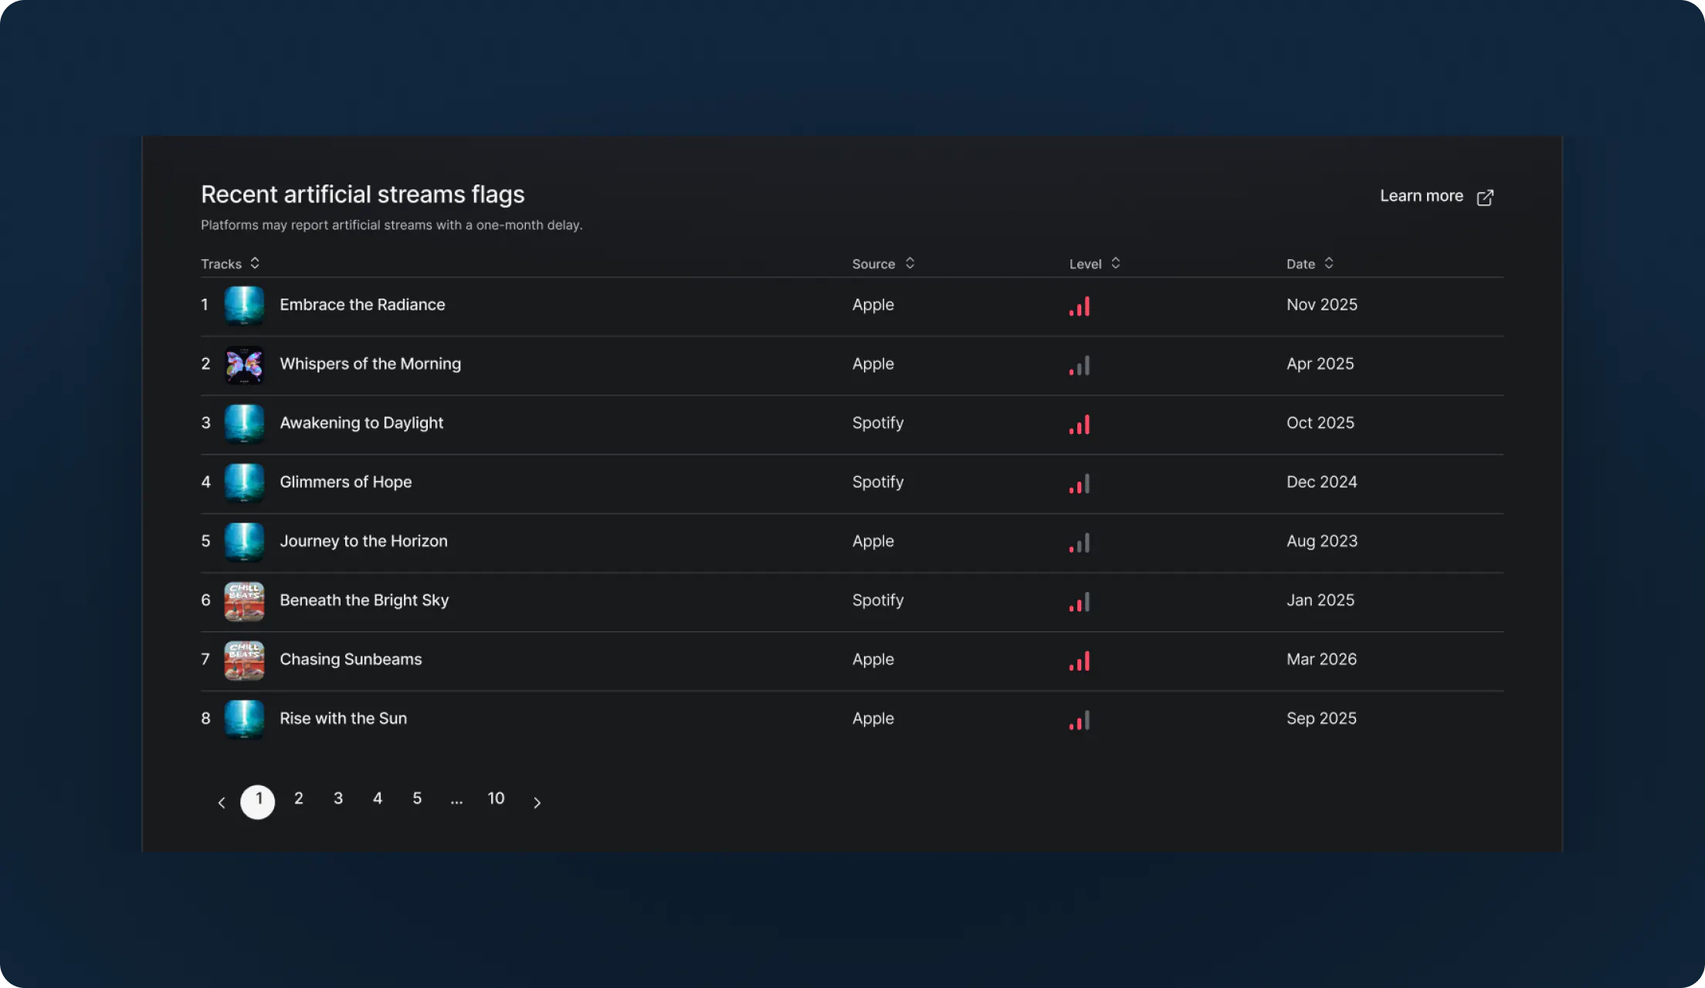Select page 1 in pagination
The height and width of the screenshot is (988, 1705).
point(258,802)
